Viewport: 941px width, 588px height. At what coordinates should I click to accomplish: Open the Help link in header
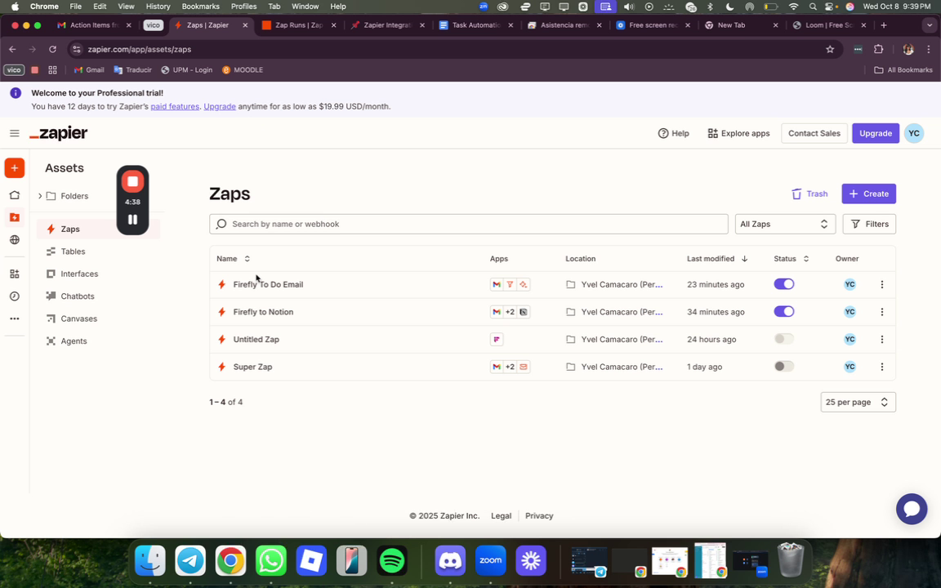coord(673,133)
